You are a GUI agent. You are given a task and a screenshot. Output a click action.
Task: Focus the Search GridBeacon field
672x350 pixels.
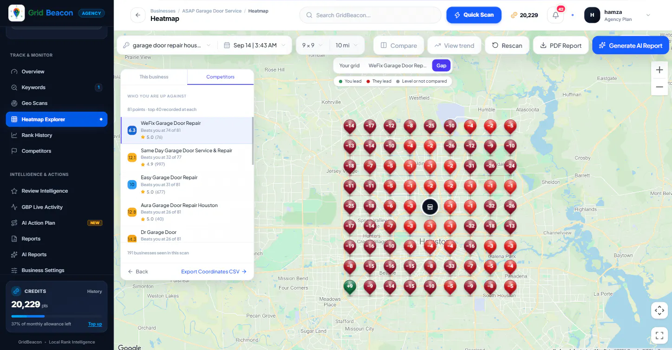(371, 15)
